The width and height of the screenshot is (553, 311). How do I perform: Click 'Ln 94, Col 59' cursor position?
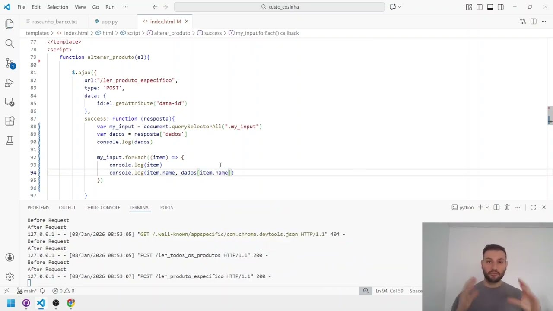coord(389,291)
